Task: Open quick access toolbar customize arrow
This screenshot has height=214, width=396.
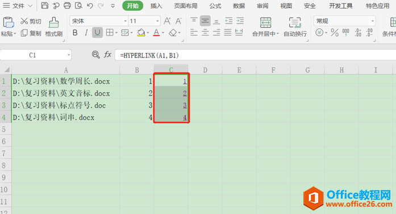Action: [x=113, y=6]
